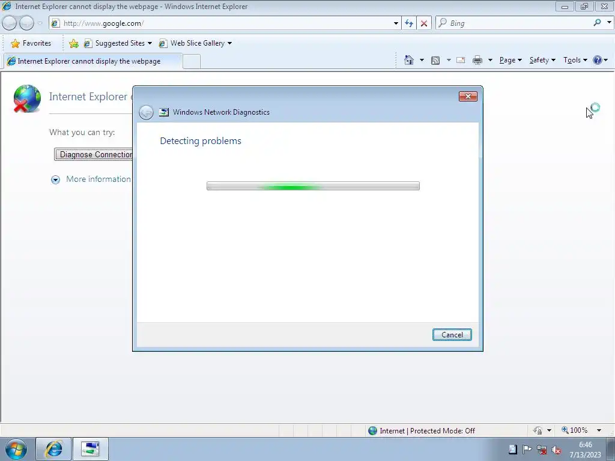
Task: Click the Help question mark icon
Action: [x=598, y=60]
